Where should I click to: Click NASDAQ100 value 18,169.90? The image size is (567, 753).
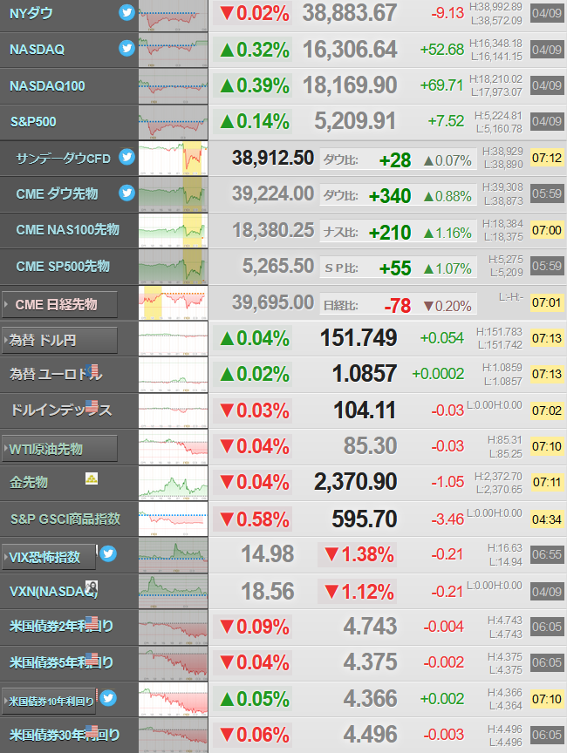tap(349, 85)
